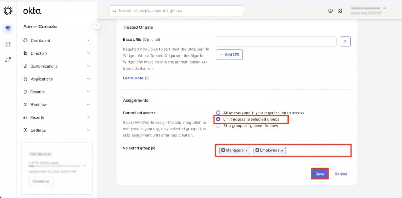
Task: Click the Settings gear icon in sidebar
Action: click(25, 130)
